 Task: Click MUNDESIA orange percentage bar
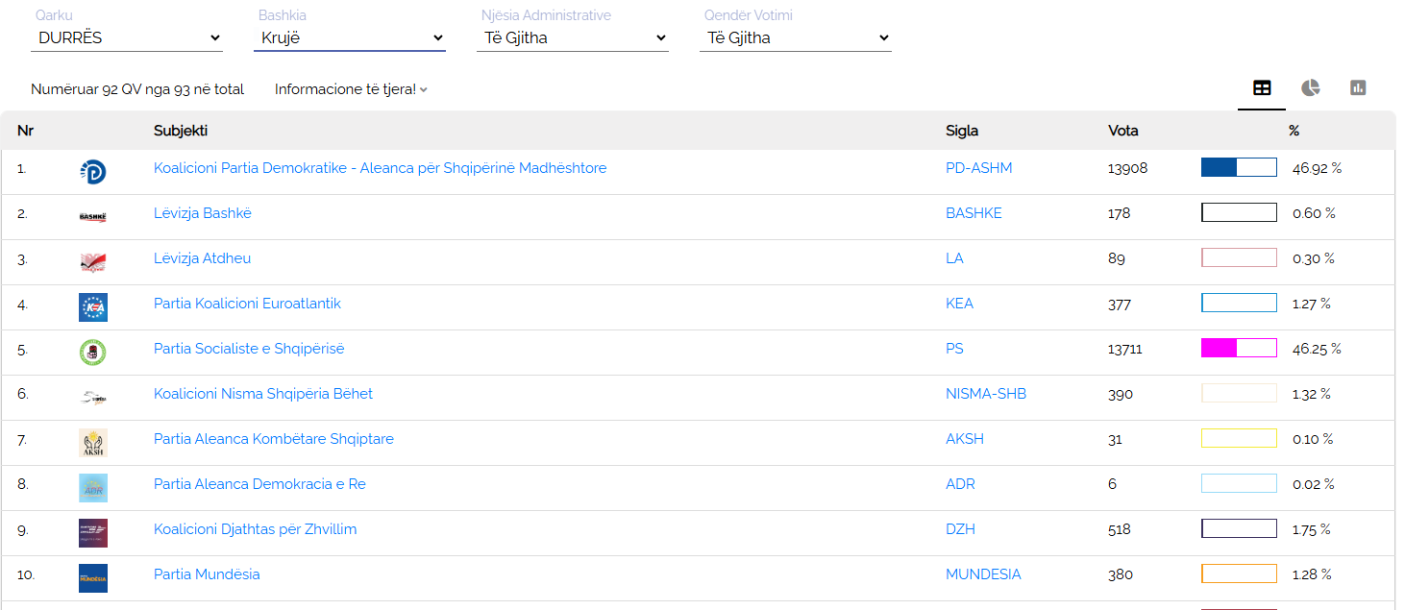(1239, 574)
